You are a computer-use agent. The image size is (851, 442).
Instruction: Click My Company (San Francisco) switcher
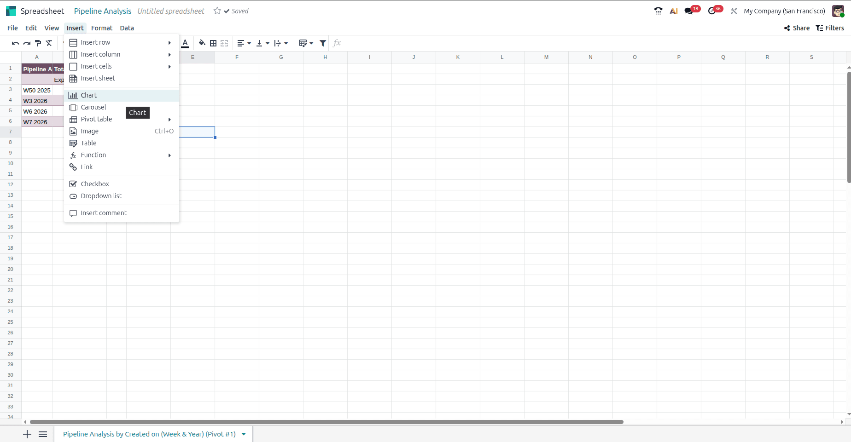[784, 11]
